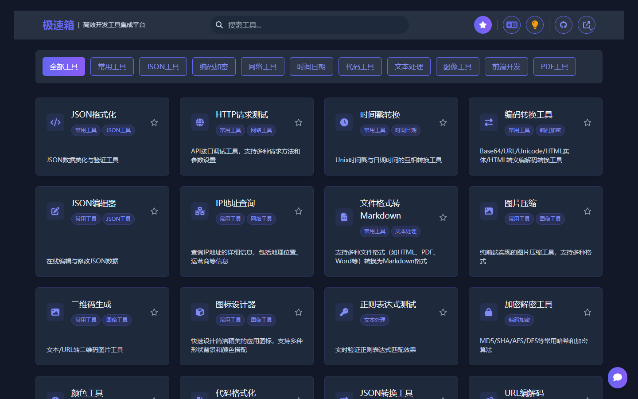Click 文本处理 tag on 正则表达式测试 card
This screenshot has width=638, height=399.
tap(375, 320)
